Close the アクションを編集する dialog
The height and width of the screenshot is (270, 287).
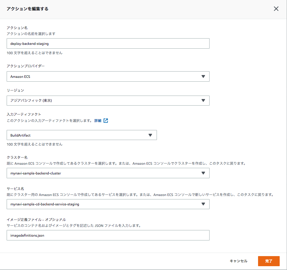[x=276, y=9]
